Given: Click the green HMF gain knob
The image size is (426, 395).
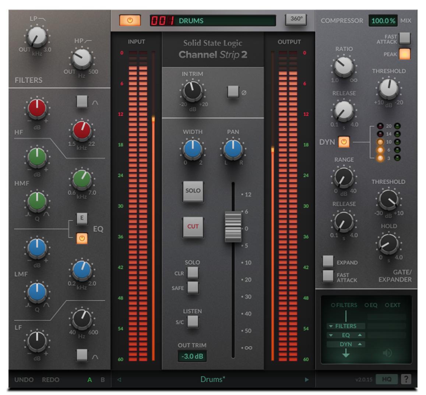Looking at the screenshot, I should 37,157.
